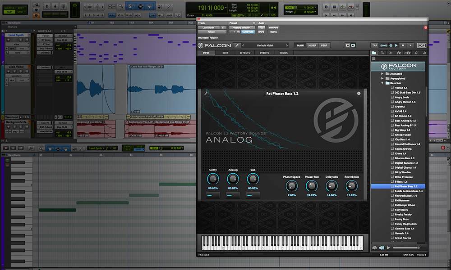Adjust the preview volume slider in Falcon
The width and height of the screenshot is (451, 270).
(406, 247)
